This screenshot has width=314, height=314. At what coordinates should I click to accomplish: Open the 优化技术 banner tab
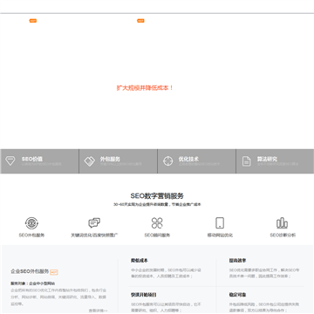point(197,161)
